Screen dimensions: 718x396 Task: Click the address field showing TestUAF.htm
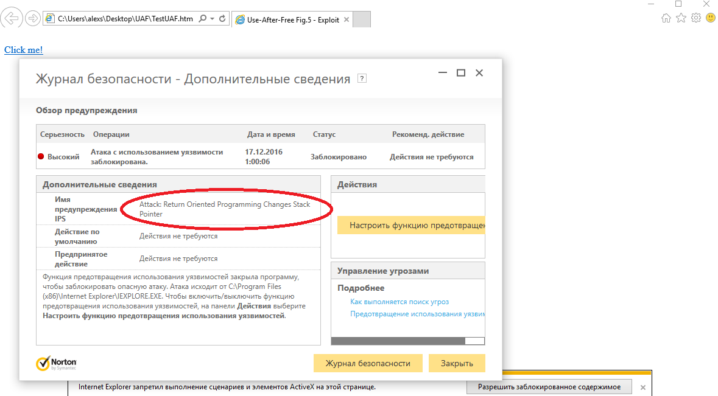click(125, 19)
